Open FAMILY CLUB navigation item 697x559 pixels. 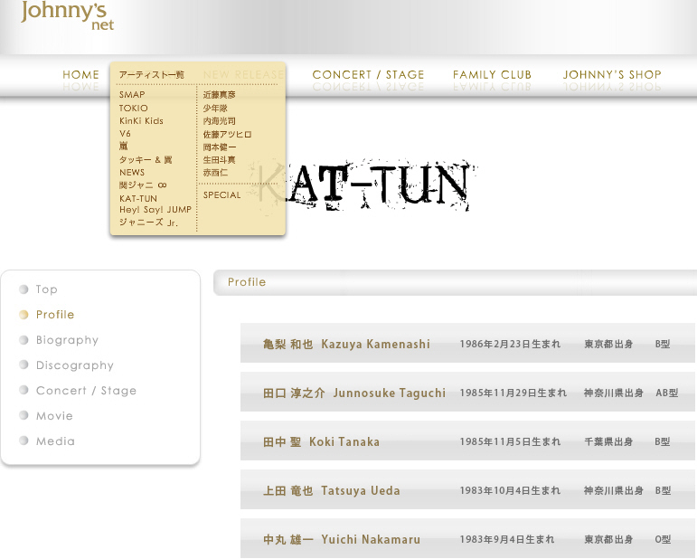(x=492, y=75)
